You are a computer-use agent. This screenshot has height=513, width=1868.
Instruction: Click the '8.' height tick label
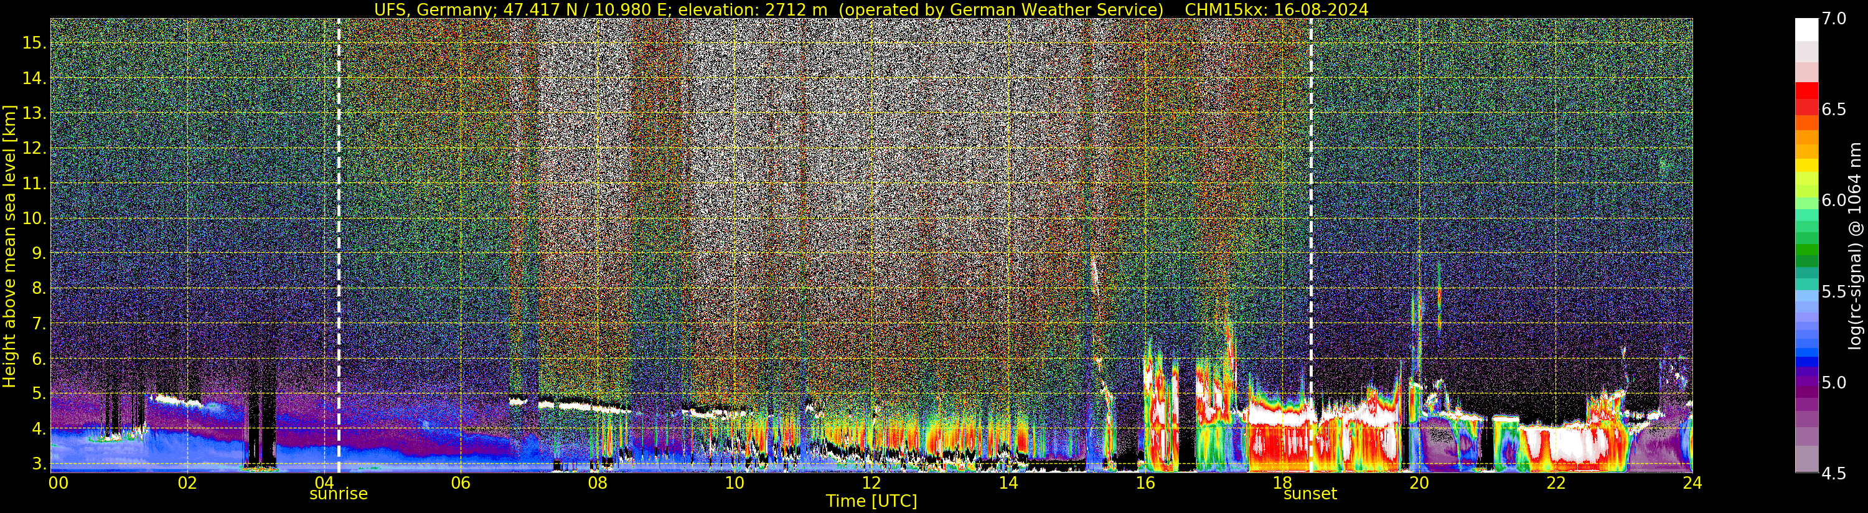pyautogui.click(x=39, y=289)
